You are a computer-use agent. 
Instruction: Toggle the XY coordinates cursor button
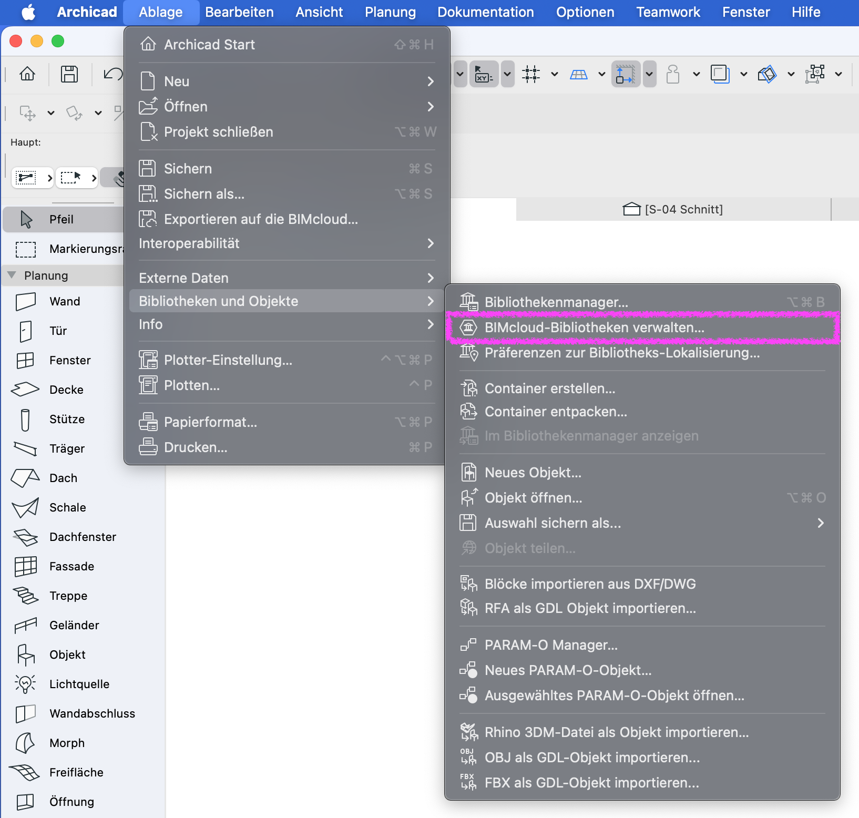pos(484,74)
